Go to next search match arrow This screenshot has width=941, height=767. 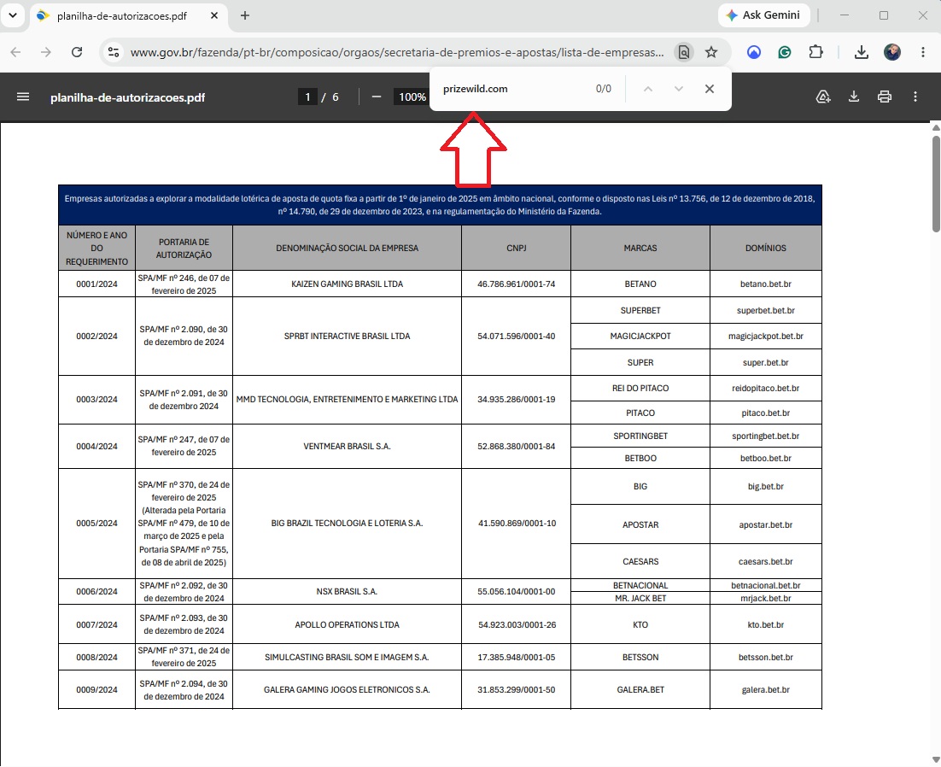pyautogui.click(x=679, y=89)
